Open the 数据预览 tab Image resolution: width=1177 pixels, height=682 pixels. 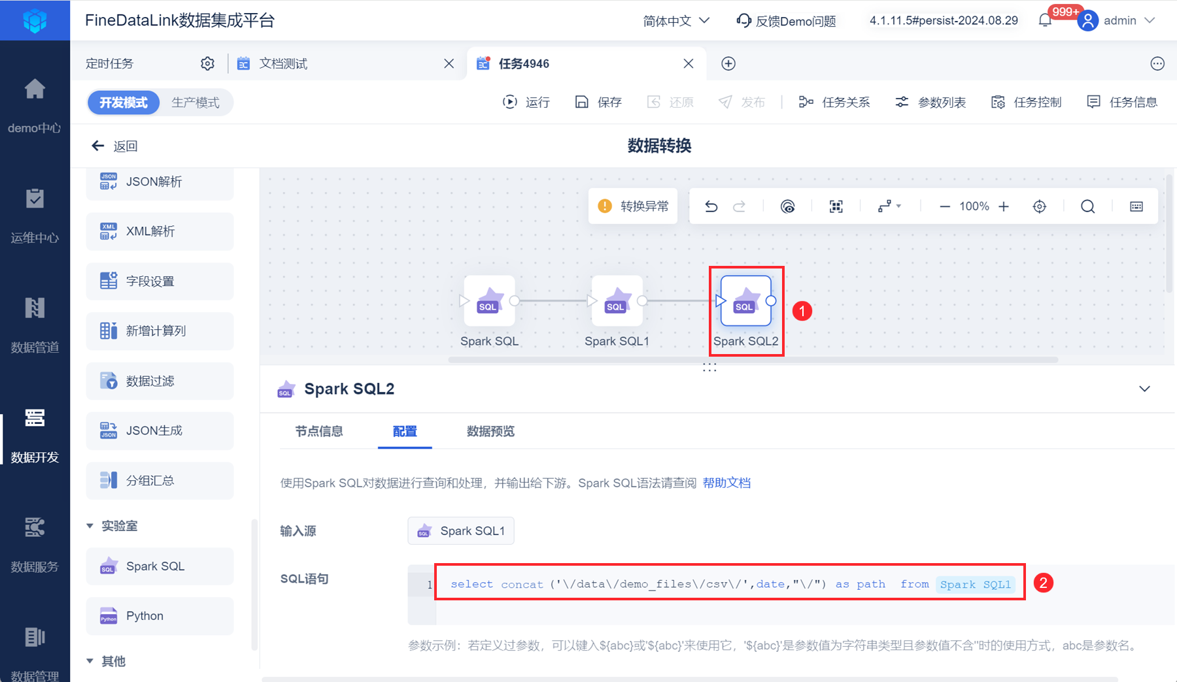point(490,431)
